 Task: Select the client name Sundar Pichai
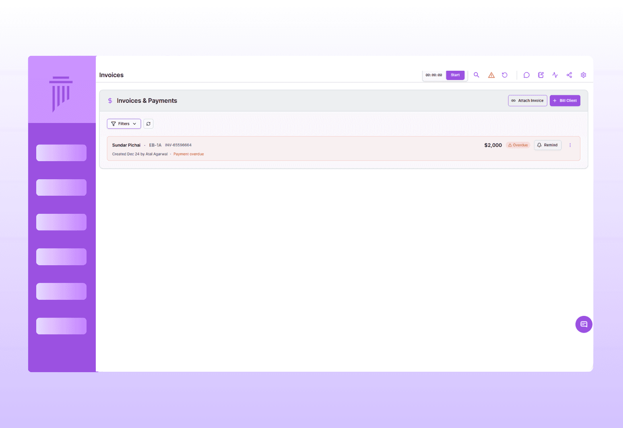[126, 145]
